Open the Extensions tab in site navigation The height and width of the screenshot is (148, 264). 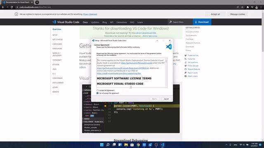[122, 22]
